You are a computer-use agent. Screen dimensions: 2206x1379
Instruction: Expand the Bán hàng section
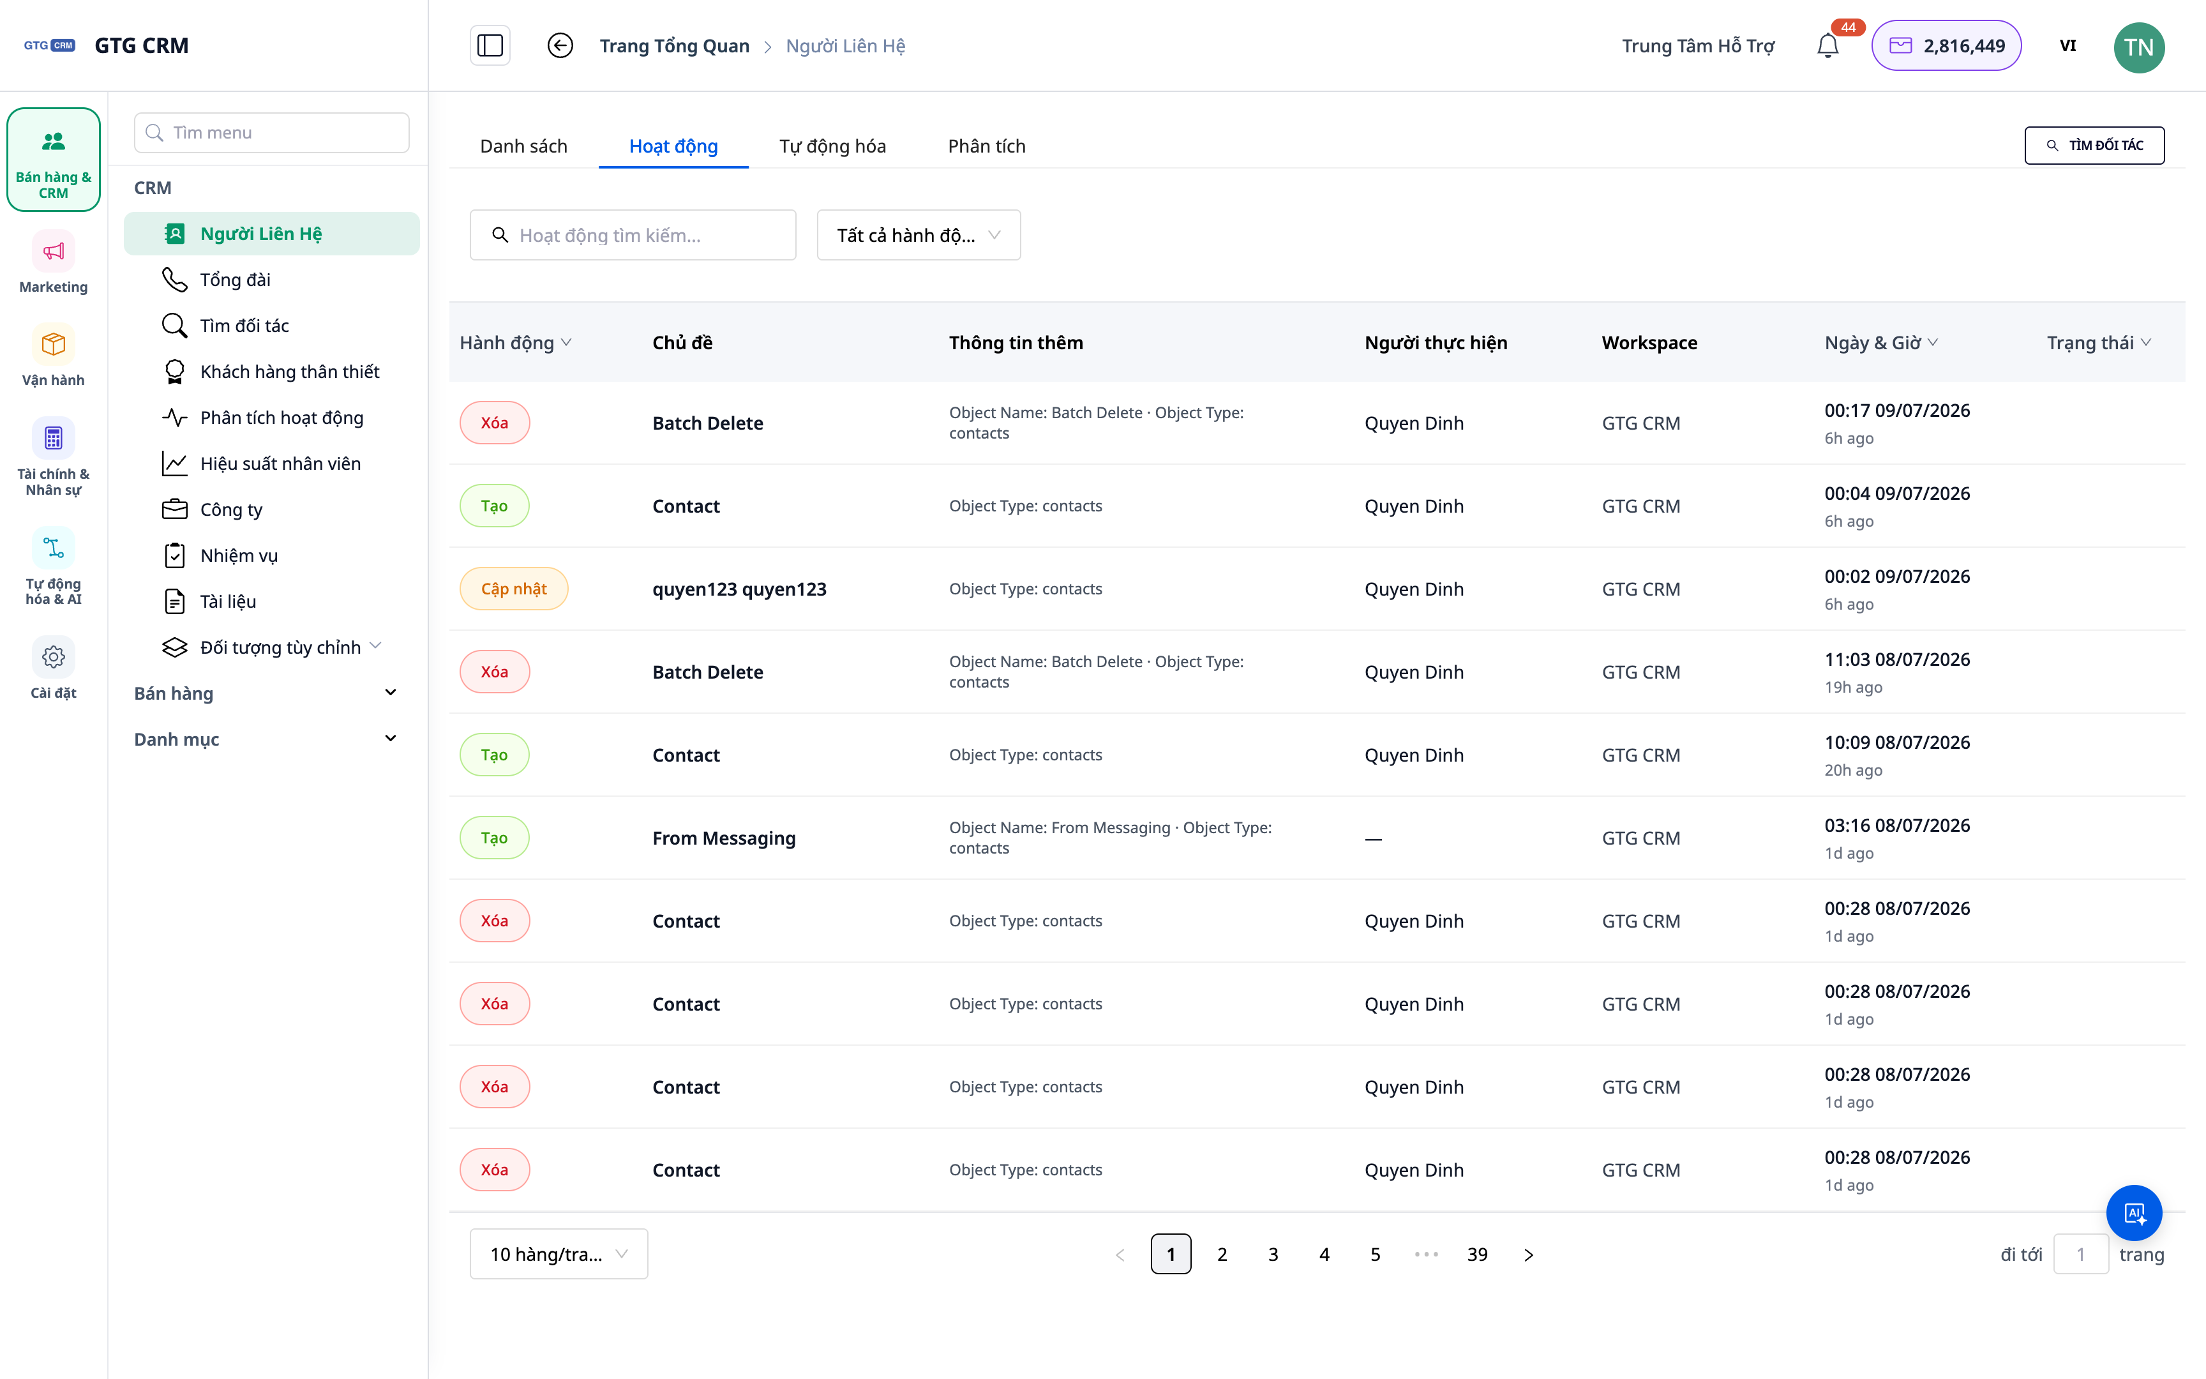click(266, 693)
